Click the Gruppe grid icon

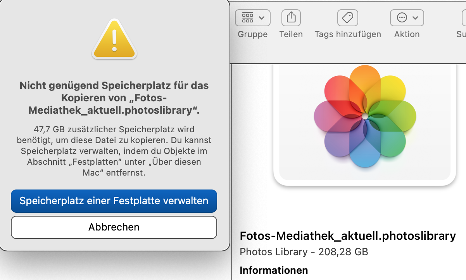[x=247, y=18]
